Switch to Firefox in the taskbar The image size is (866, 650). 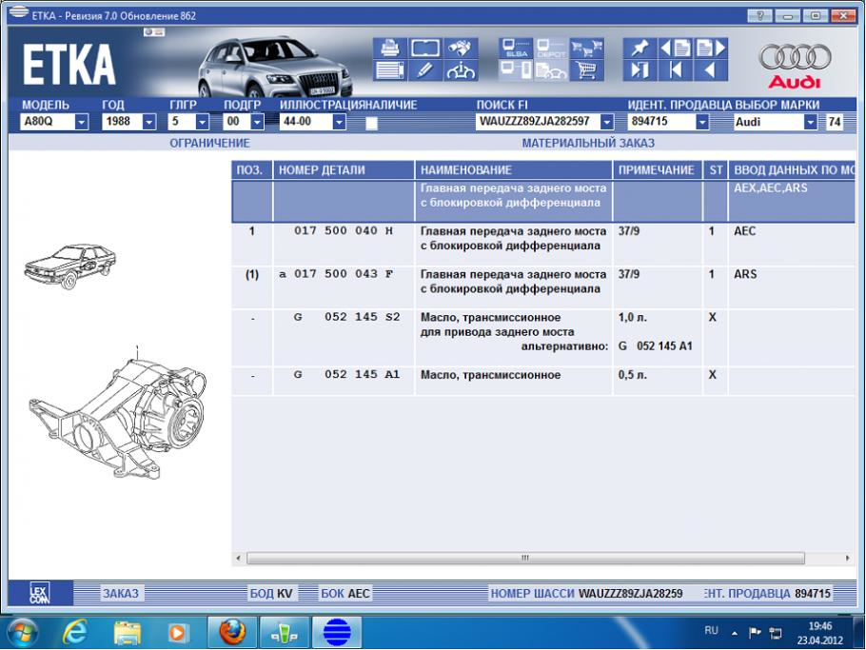232,632
